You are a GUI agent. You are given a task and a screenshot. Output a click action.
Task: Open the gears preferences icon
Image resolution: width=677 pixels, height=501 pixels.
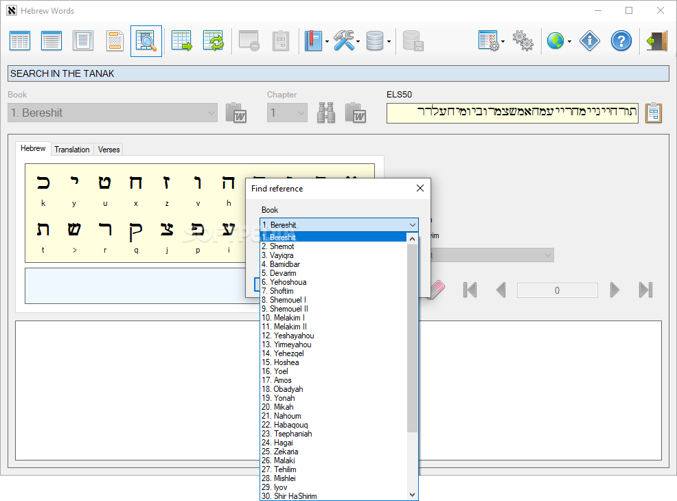(523, 41)
